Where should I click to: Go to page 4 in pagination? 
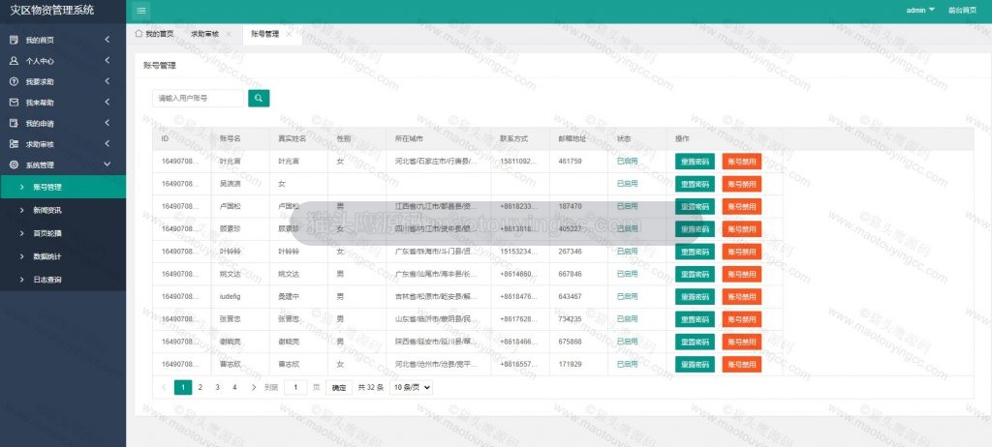coord(234,388)
